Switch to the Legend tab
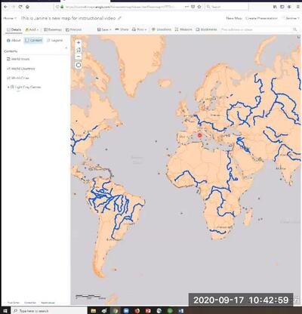The width and height of the screenshot is (302, 314). pos(55,40)
